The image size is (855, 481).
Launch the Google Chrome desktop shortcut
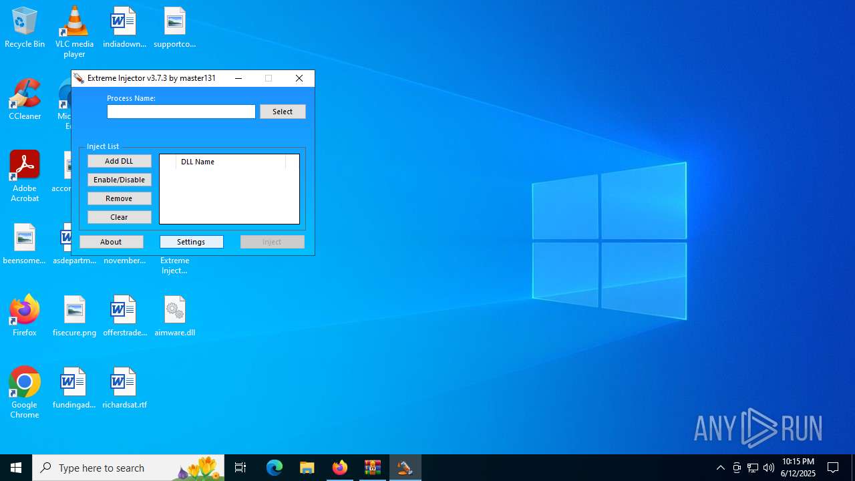25,392
